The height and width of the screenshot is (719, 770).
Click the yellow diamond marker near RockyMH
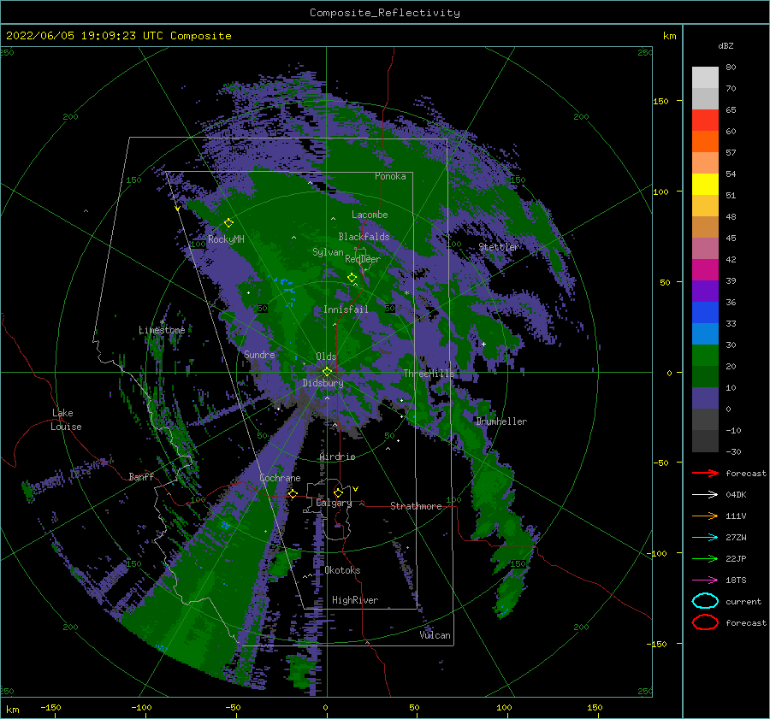(x=228, y=223)
